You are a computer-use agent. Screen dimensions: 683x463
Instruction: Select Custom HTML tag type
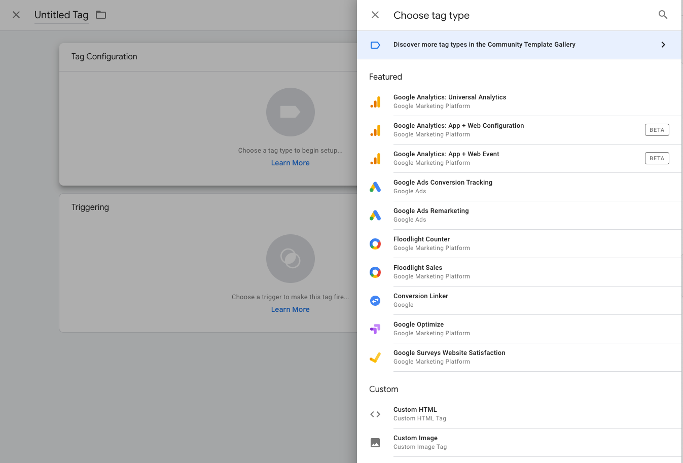coord(519,414)
